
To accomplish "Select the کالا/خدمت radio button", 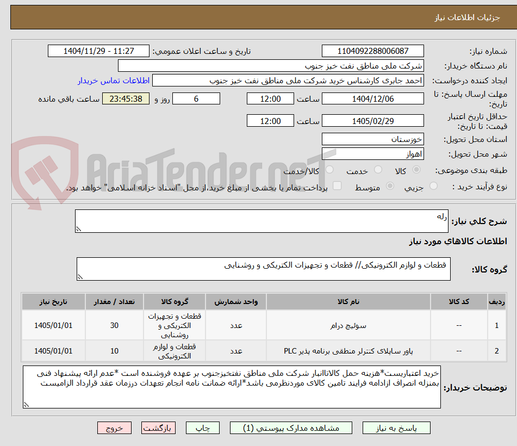I will pos(329,170).
